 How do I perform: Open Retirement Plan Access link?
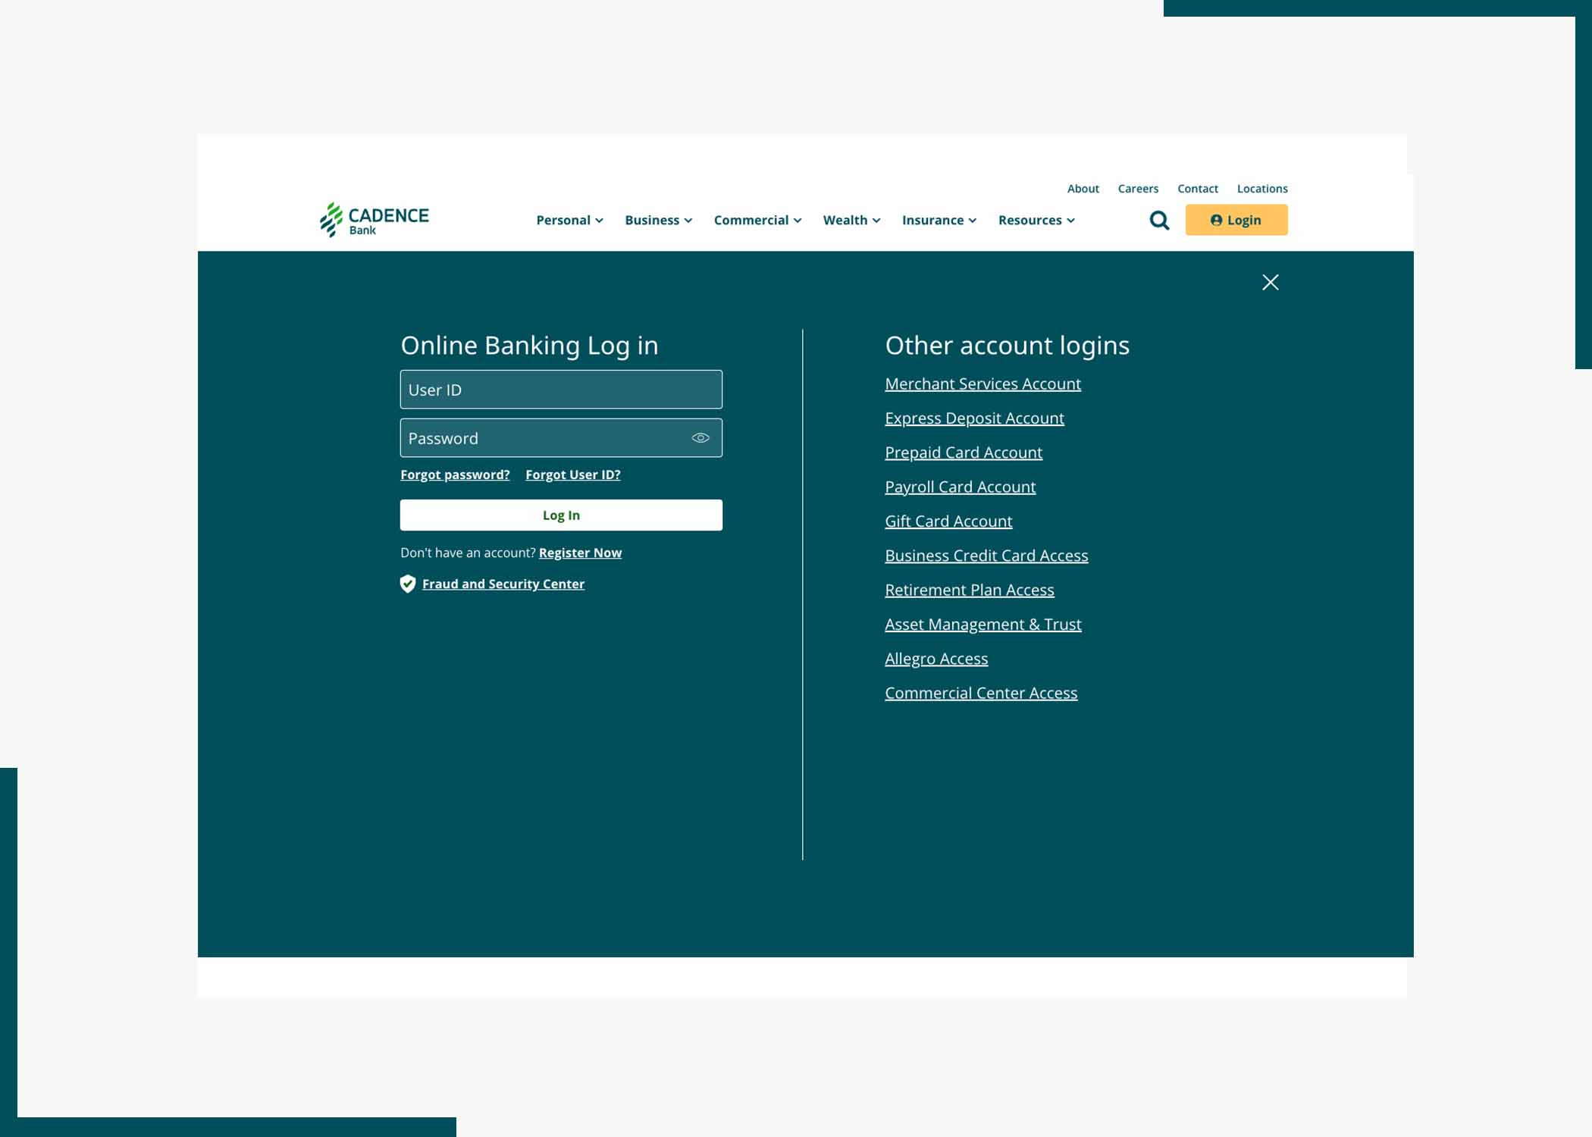tap(969, 590)
